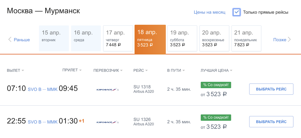
Task: Select the 19 апр. суббота date tab
Action: coord(182,38)
